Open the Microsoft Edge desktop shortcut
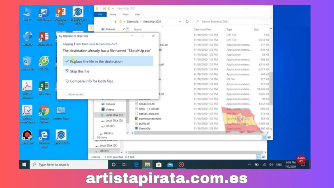Image resolution: width=334 pixels, height=188 pixels. [44, 139]
